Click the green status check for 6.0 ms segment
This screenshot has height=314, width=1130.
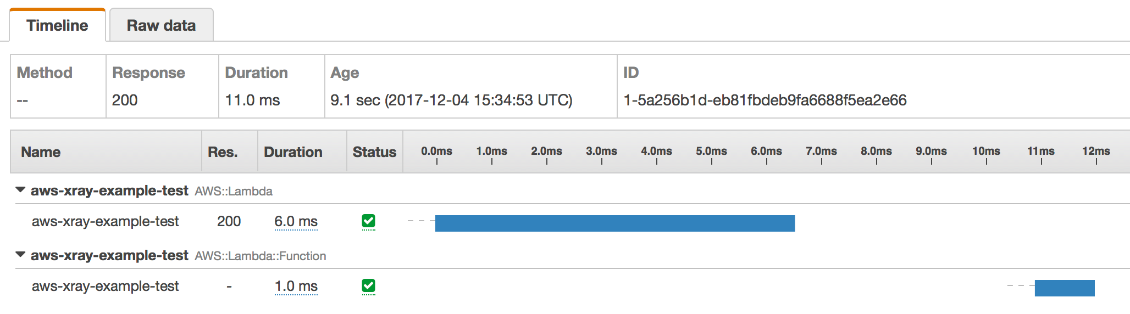[368, 221]
